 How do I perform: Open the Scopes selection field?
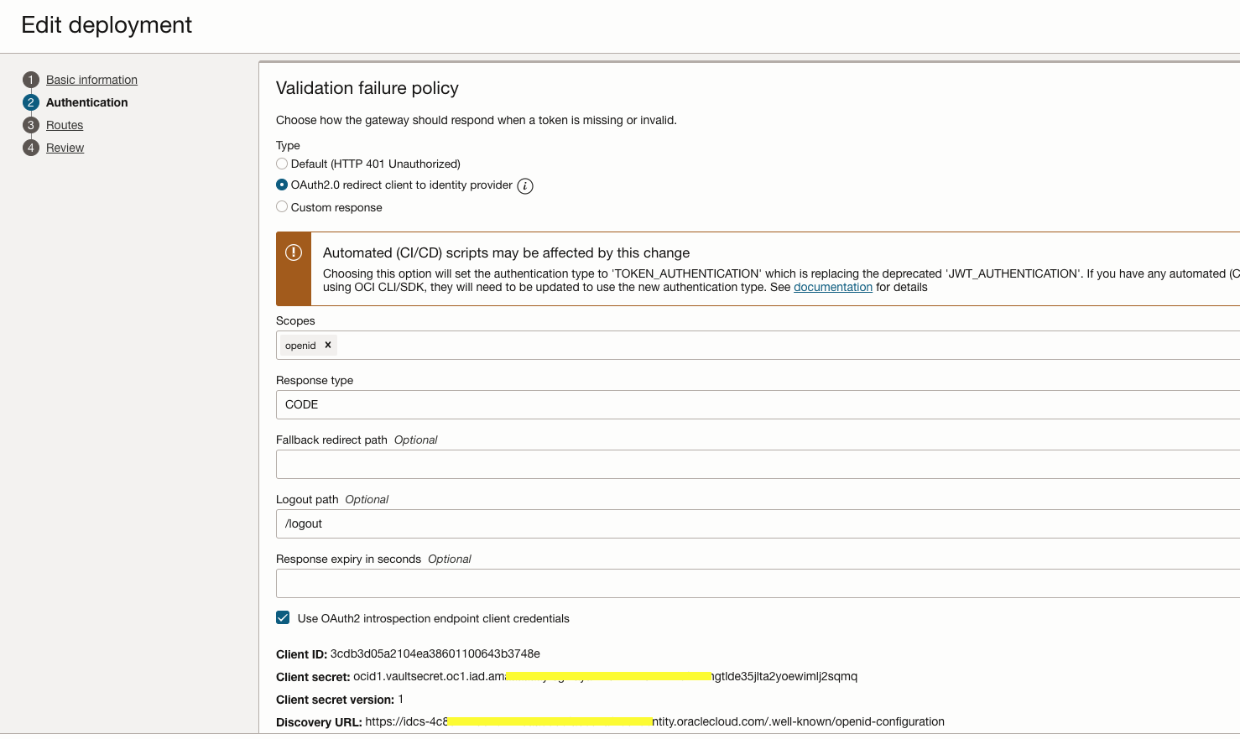(x=755, y=345)
